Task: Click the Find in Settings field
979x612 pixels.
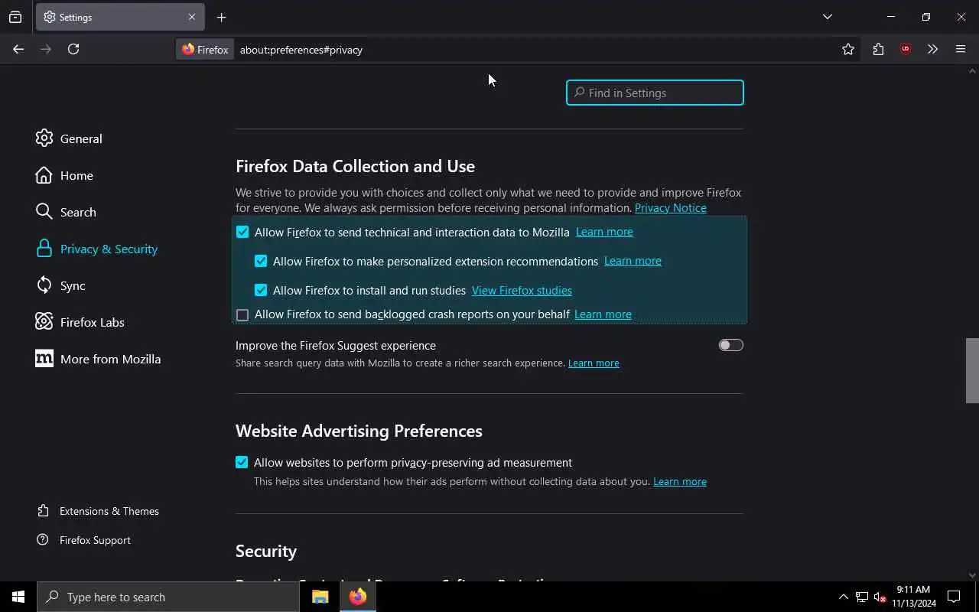Action: [655, 93]
